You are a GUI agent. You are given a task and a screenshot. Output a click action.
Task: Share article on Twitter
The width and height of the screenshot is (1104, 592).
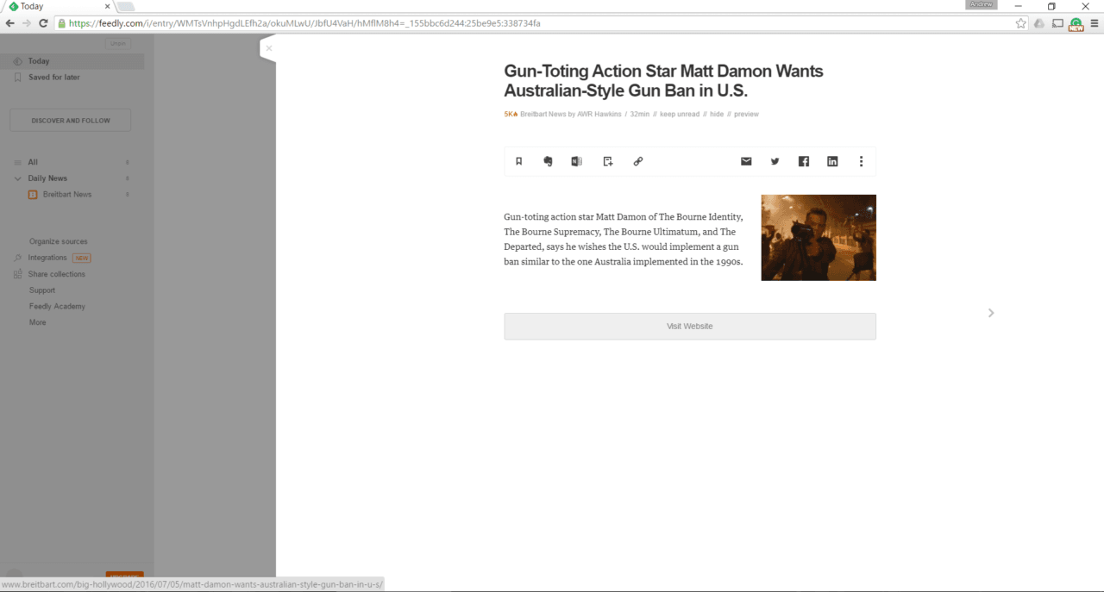coord(775,161)
